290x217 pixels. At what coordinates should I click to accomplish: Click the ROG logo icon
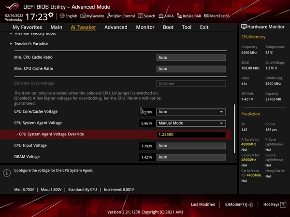[x=13, y=6]
